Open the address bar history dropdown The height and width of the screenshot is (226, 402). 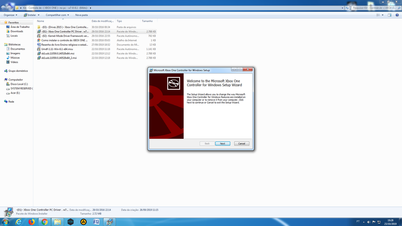(342, 8)
